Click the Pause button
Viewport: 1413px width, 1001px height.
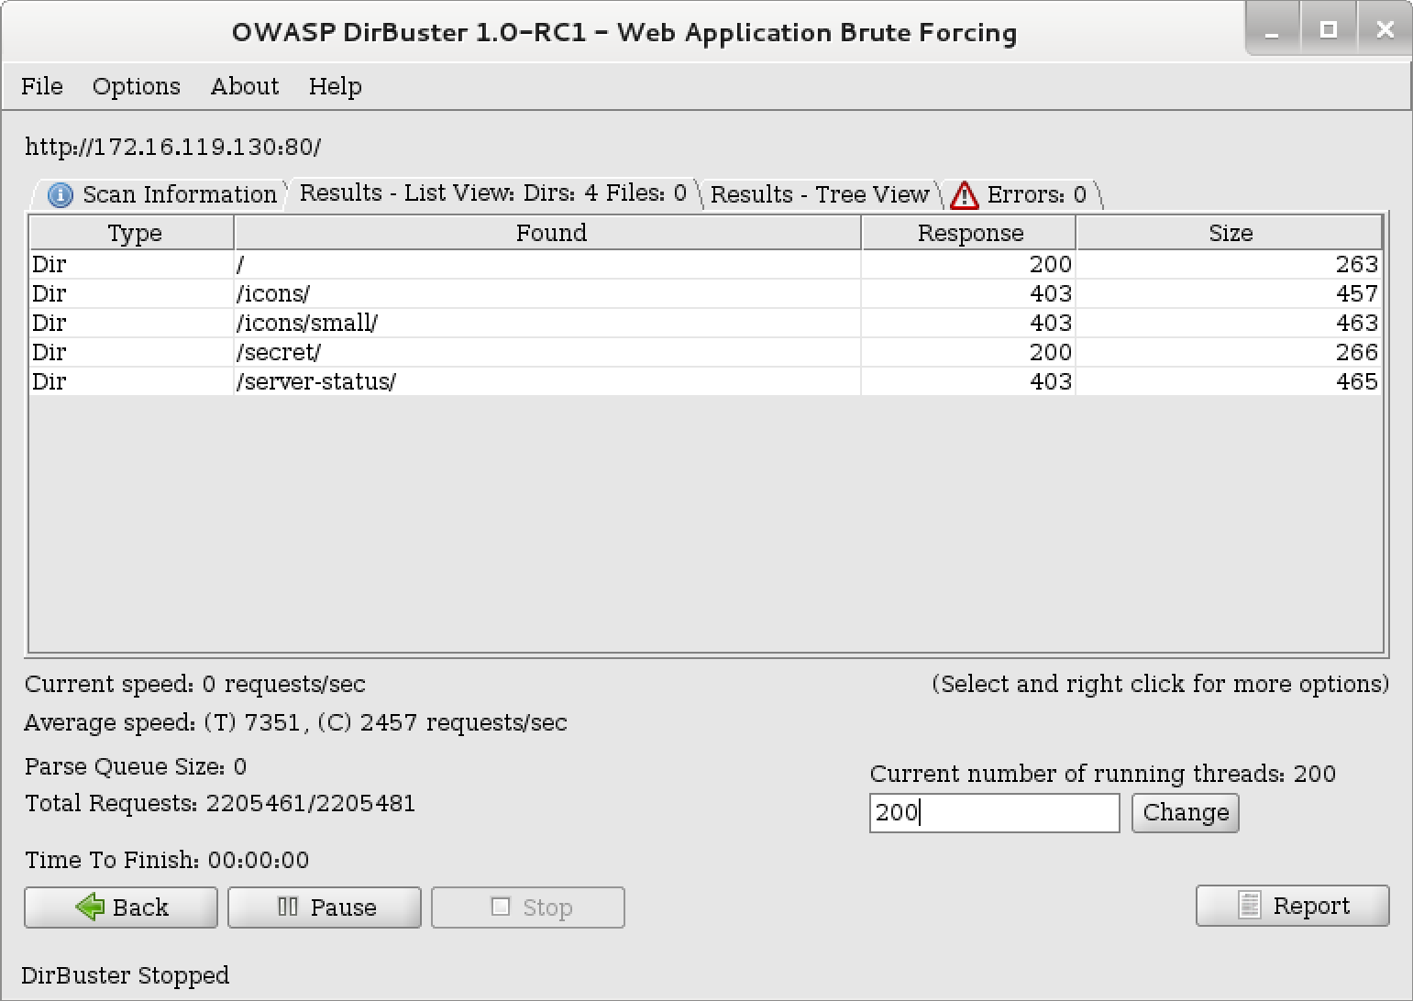[x=325, y=907]
